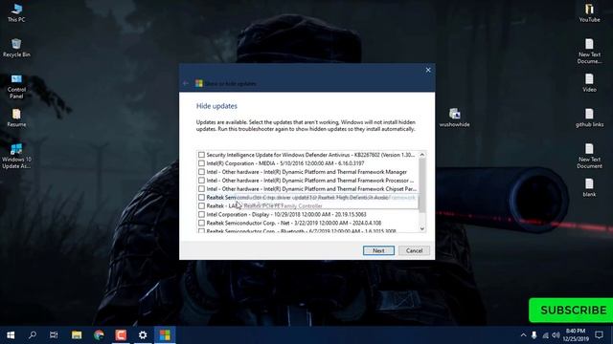Image resolution: width=613 pixels, height=344 pixels.
Task: Check Intel Thermal Framework Processor update
Action: (201, 181)
